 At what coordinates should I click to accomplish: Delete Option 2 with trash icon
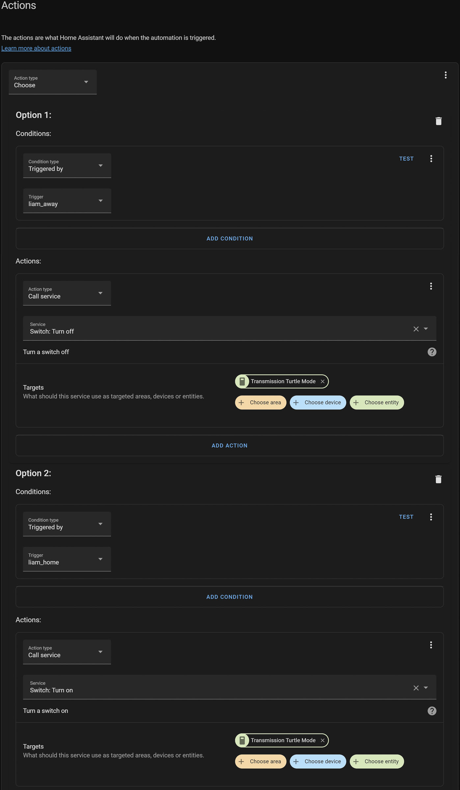click(x=438, y=479)
